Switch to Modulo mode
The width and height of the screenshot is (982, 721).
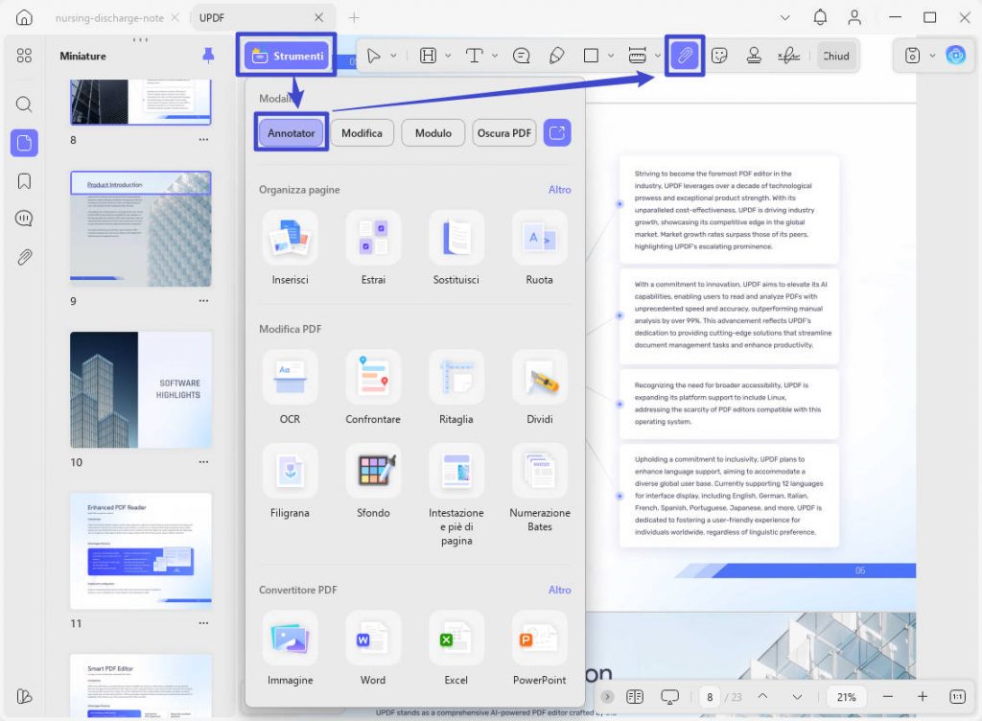click(x=433, y=132)
